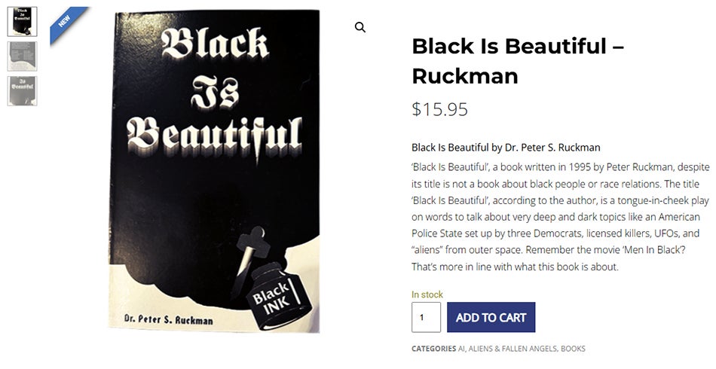Image resolution: width=716 pixels, height=369 pixels.
Task: Select the first front cover thumbnail
Action: pyautogui.click(x=22, y=21)
